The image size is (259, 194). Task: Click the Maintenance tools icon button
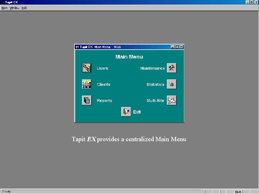pos(172,68)
